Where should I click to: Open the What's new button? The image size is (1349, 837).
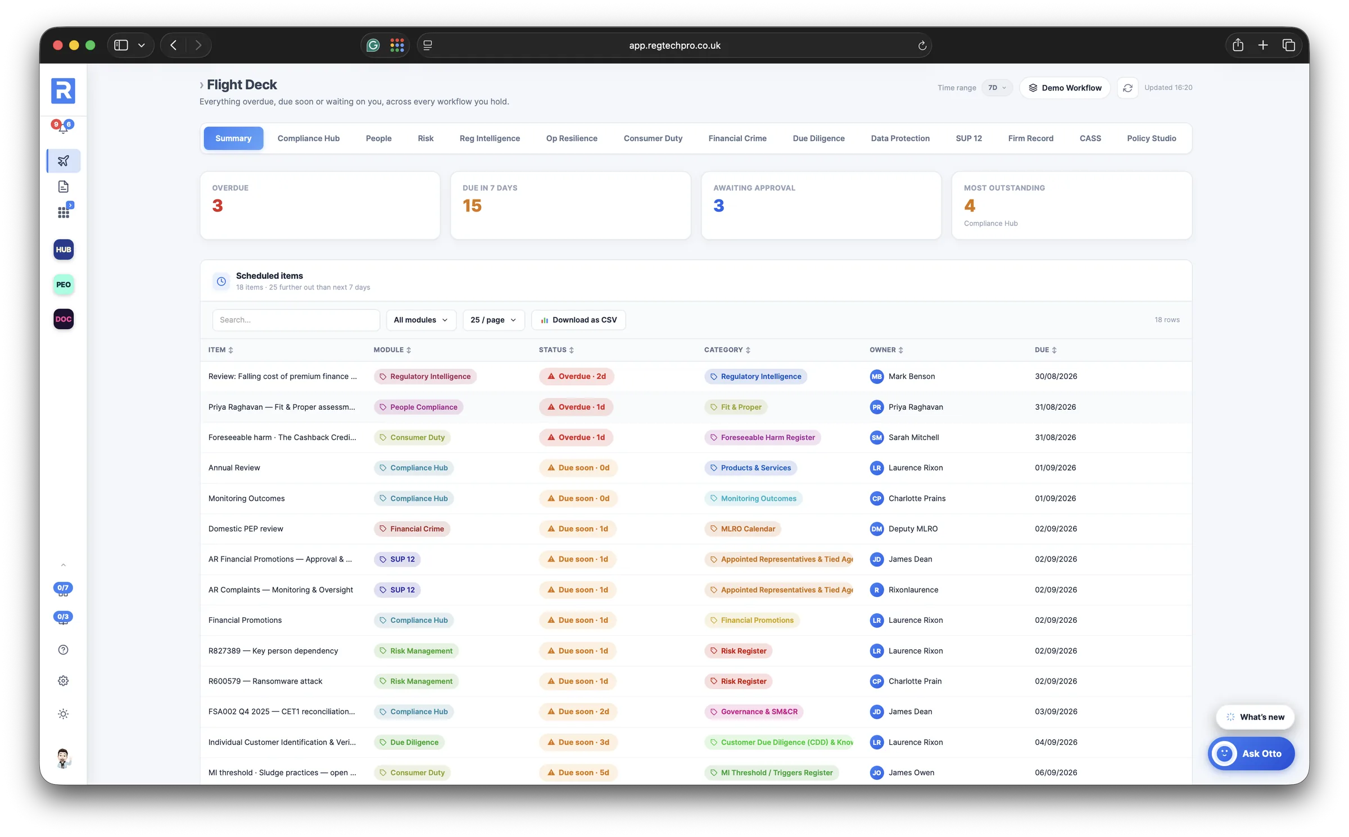coord(1255,717)
